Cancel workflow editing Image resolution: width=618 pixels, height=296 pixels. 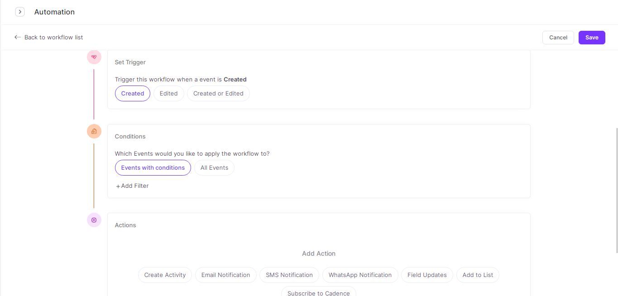[558, 38]
